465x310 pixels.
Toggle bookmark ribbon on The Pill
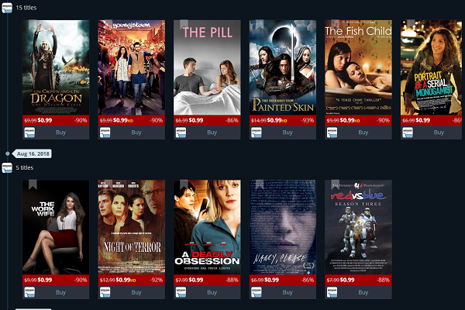pos(184,25)
